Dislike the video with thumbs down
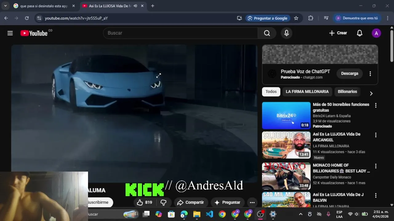 pyautogui.click(x=164, y=202)
